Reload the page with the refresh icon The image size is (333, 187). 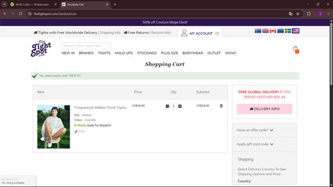[x=20, y=14]
